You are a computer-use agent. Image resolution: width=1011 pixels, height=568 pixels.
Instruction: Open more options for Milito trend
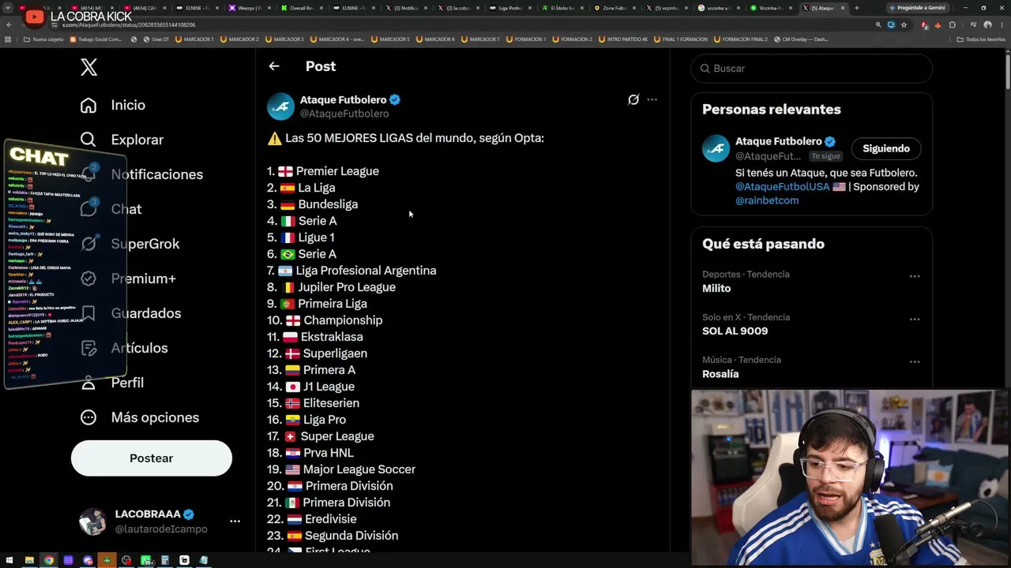click(915, 276)
